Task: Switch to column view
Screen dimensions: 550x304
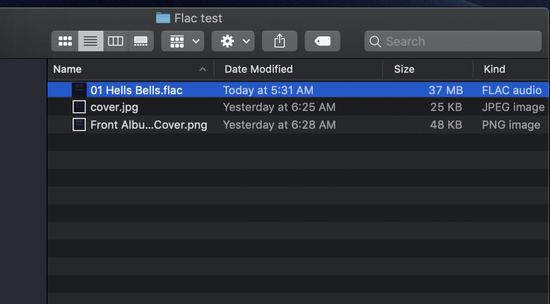Action: (x=115, y=42)
